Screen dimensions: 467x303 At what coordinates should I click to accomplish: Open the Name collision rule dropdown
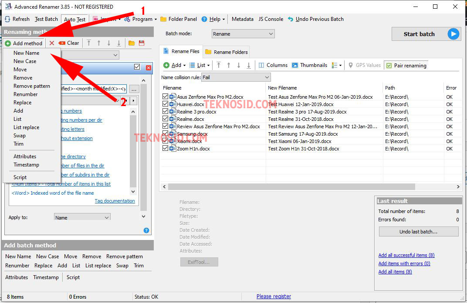pyautogui.click(x=236, y=77)
